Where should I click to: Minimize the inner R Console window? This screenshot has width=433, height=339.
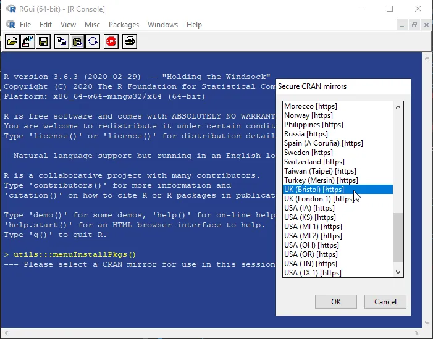coord(402,25)
